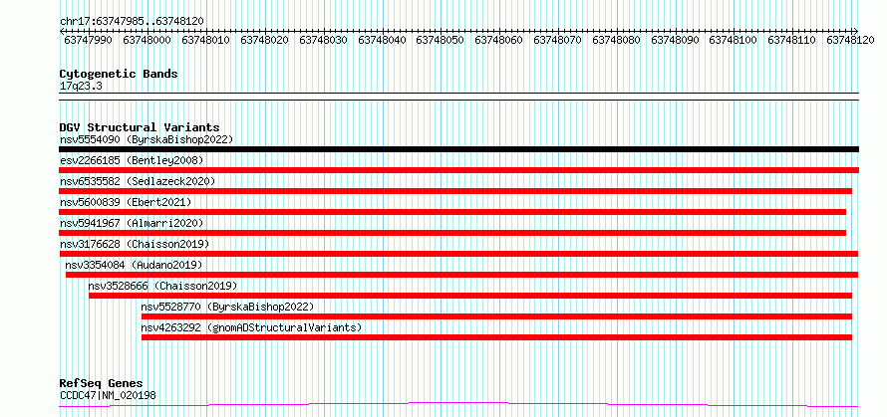Open variant esv2266185 (Bentley2008) label

132,160
